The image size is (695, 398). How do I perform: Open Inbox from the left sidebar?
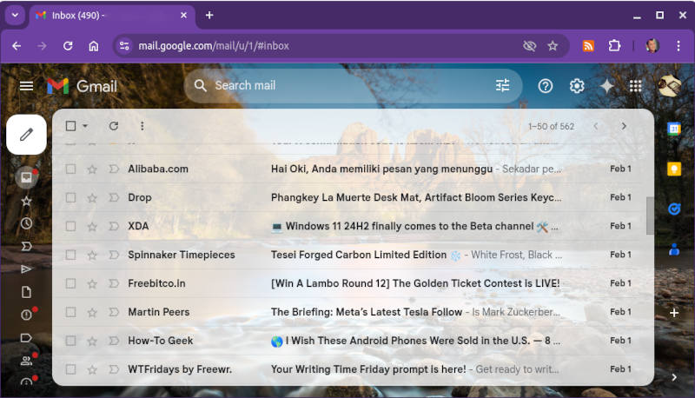(x=27, y=177)
